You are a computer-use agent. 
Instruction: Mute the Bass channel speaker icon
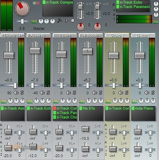[68, 93]
